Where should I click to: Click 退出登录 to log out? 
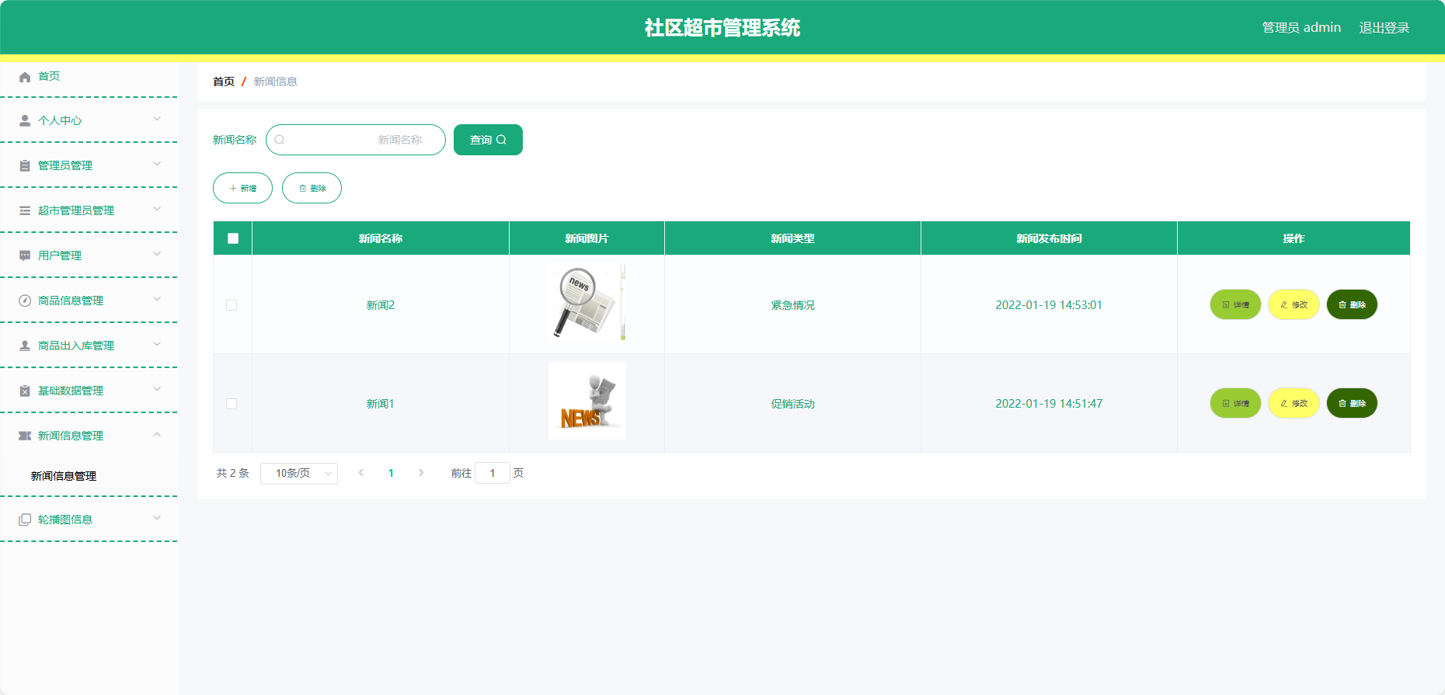coord(1384,28)
